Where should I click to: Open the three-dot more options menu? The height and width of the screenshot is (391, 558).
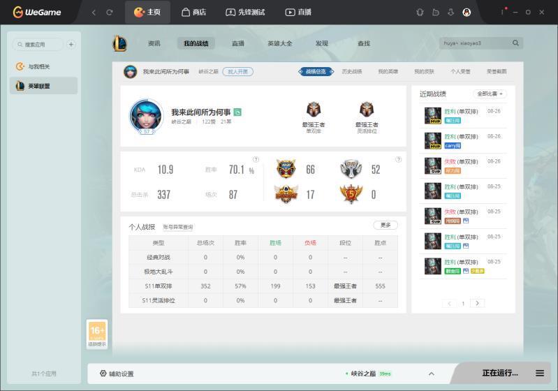tap(502, 12)
